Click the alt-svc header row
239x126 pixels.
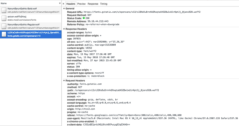pos(96,42)
